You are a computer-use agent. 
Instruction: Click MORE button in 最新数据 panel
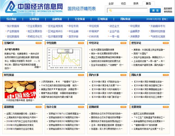38,107
